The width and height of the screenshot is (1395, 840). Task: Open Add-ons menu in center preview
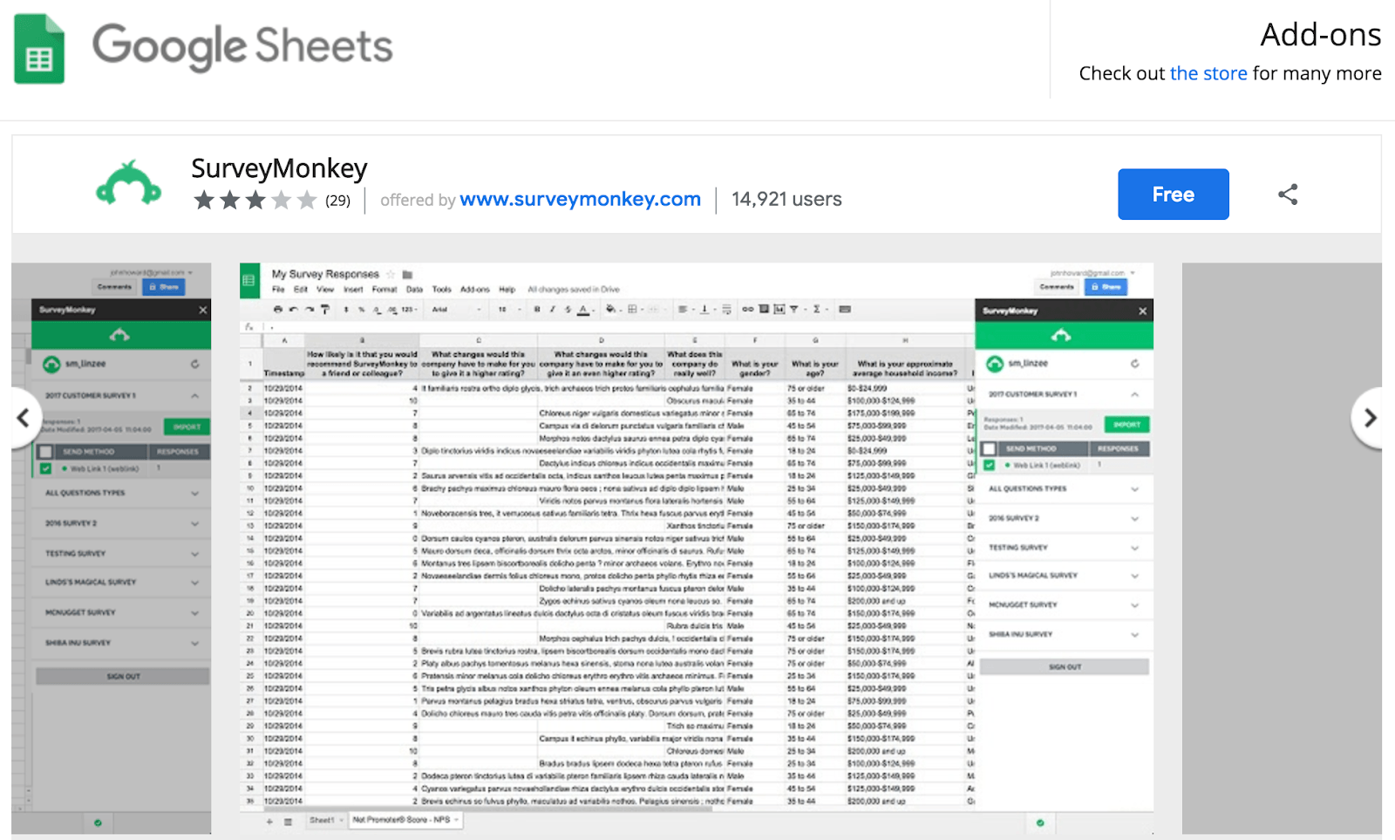pos(475,290)
